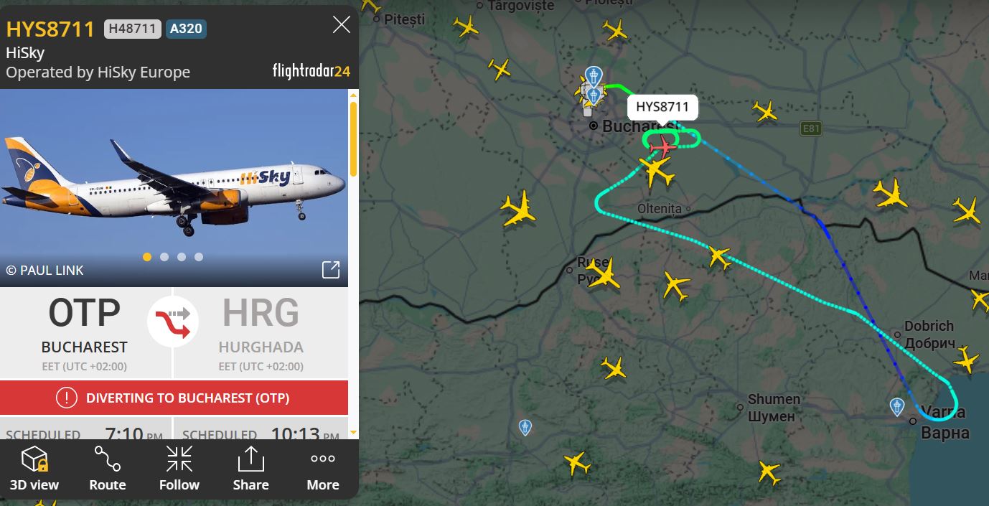Close the HYS8711 flight panel

click(x=342, y=25)
